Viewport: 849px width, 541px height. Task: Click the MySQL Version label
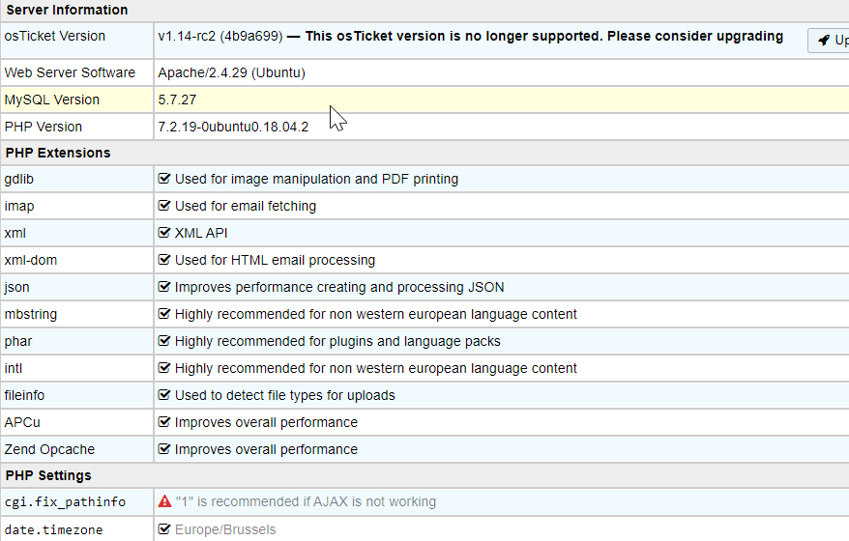52,100
